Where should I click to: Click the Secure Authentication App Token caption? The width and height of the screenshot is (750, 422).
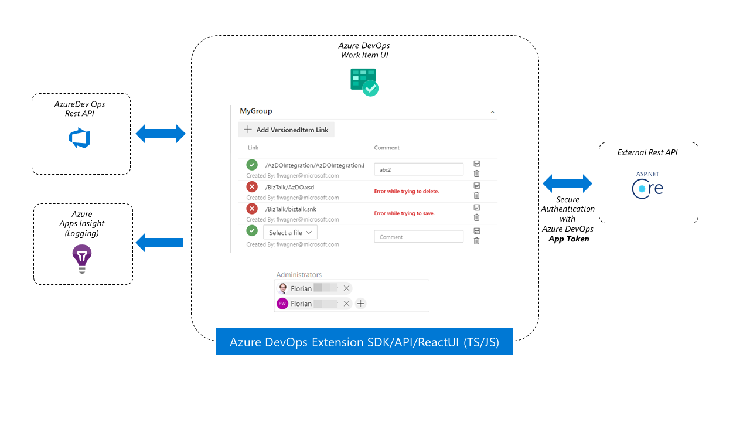[x=568, y=219]
